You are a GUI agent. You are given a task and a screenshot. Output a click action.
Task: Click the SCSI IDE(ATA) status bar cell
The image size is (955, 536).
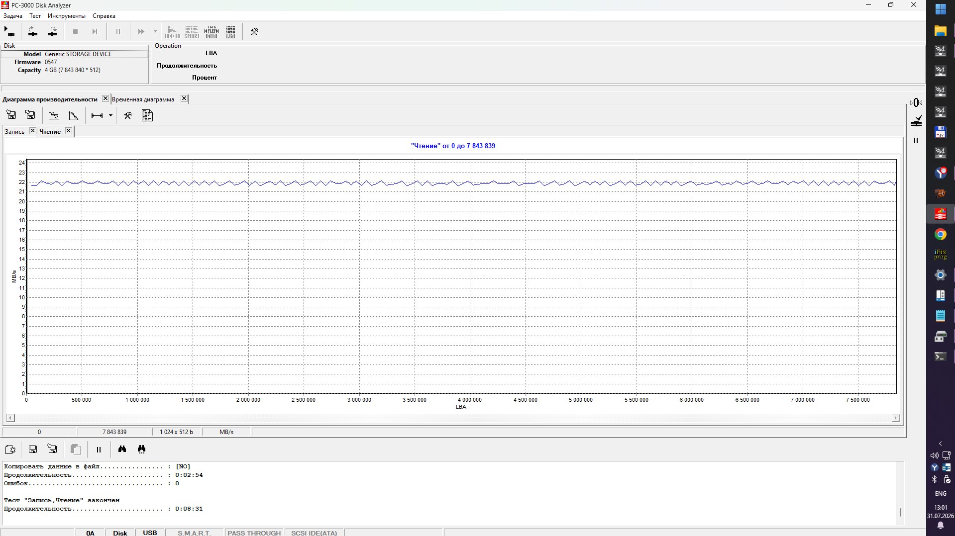point(314,533)
